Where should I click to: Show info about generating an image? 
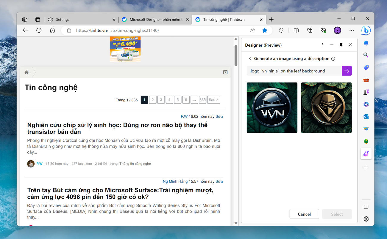point(333,59)
